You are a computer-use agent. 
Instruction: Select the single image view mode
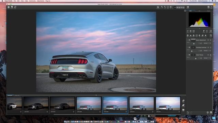175,7
